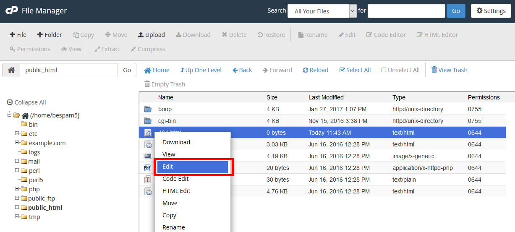
Task: Open the All Your Files search dropdown
Action: coord(322,11)
